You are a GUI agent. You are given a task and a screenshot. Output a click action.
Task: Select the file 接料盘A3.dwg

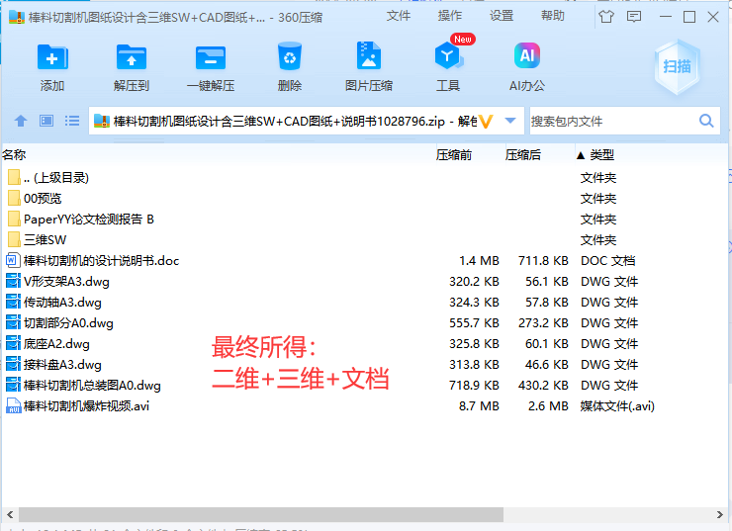coord(62,365)
